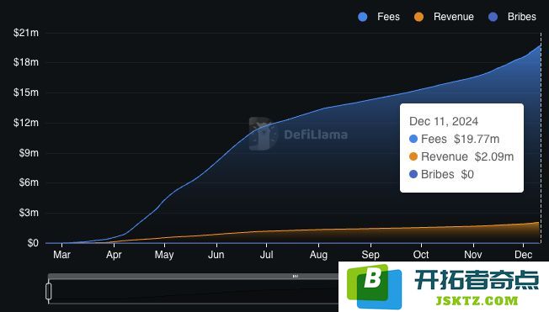Toggle the Revenue series in legend

coord(444,17)
